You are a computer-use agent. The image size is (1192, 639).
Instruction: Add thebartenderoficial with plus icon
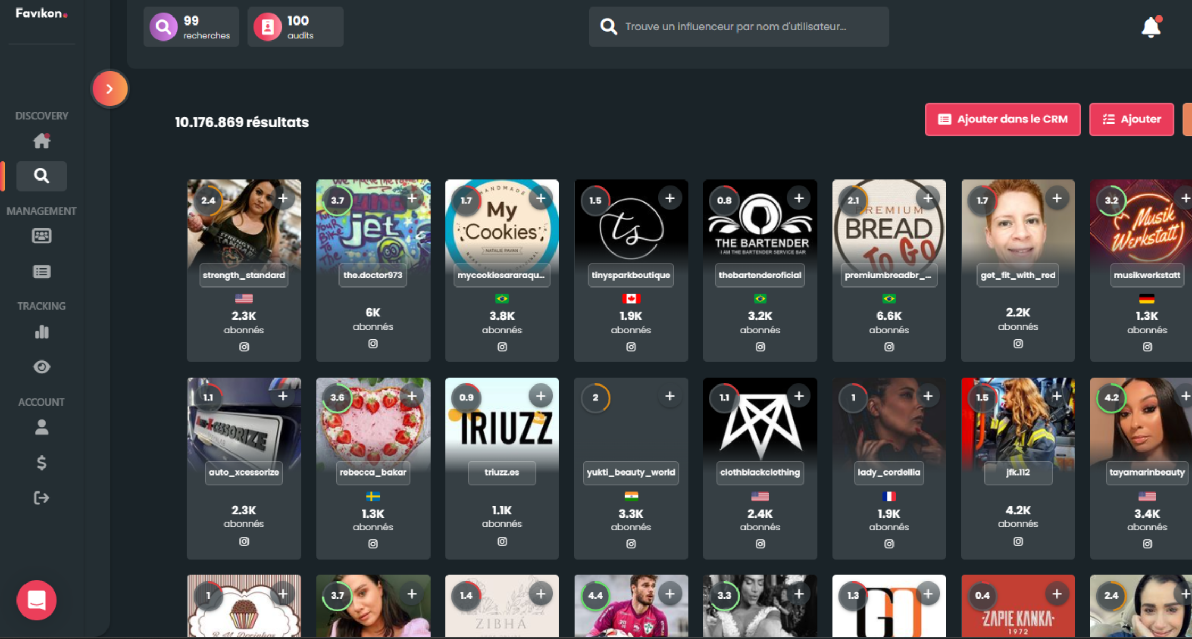pyautogui.click(x=799, y=199)
